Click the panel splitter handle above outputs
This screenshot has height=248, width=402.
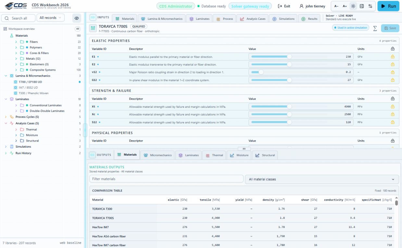(244, 149)
